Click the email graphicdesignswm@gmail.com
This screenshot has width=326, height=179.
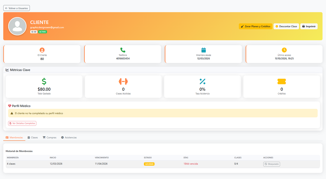[x=47, y=27]
